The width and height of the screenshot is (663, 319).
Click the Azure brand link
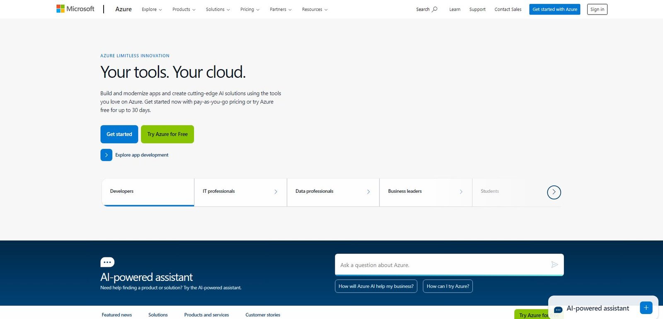(123, 9)
